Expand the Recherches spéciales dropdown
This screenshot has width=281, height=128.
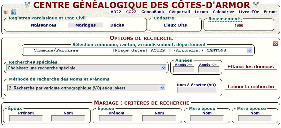(x=163, y=68)
